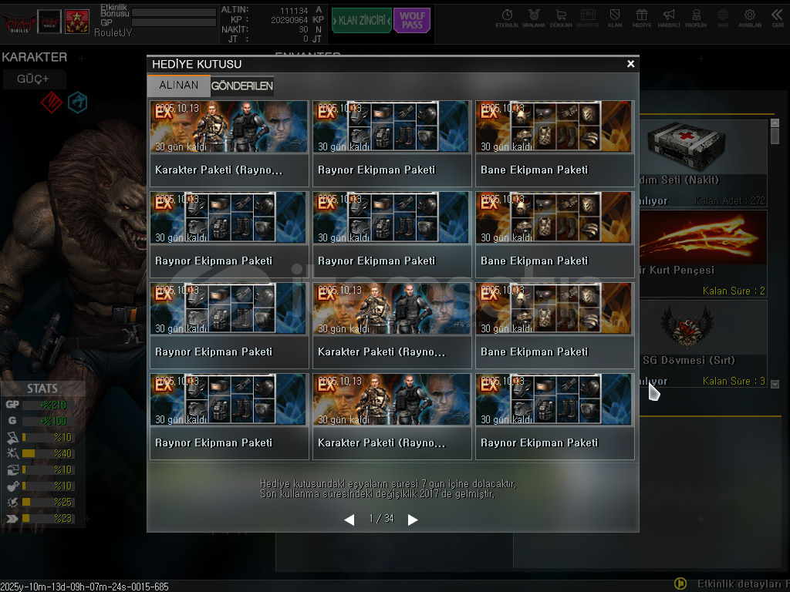This screenshot has width=790, height=592.
Task: Click the Kalan Adet : 272 text
Action: [x=730, y=201]
